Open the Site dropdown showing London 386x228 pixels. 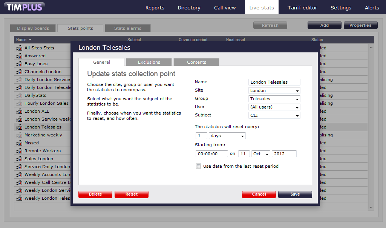tap(274, 90)
